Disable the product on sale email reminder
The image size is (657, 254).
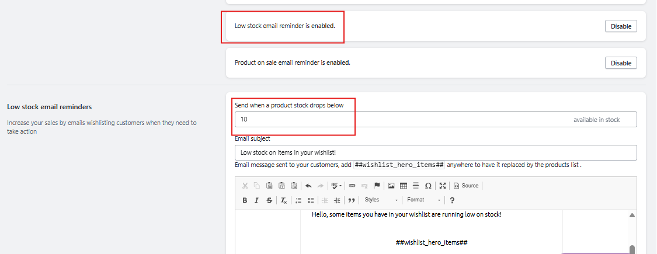[x=621, y=63]
